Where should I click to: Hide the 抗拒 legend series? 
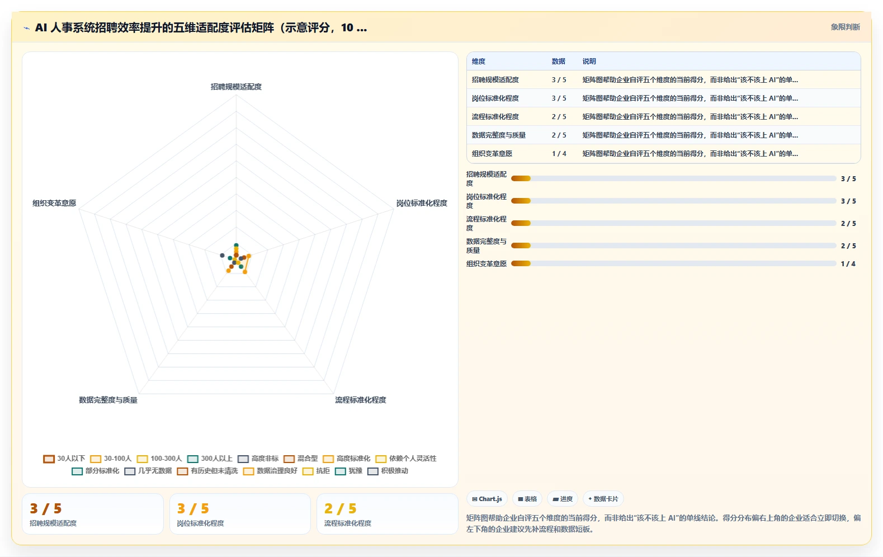(x=316, y=471)
